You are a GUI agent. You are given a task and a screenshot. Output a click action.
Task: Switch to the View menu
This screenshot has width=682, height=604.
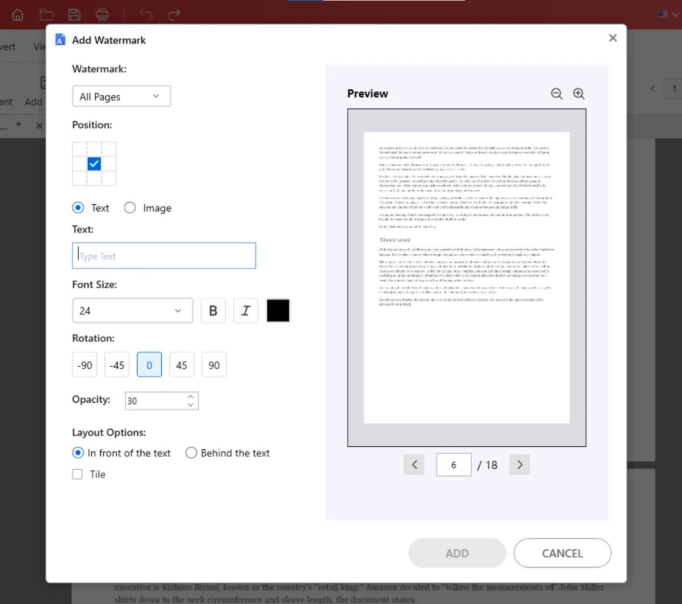tap(41, 47)
